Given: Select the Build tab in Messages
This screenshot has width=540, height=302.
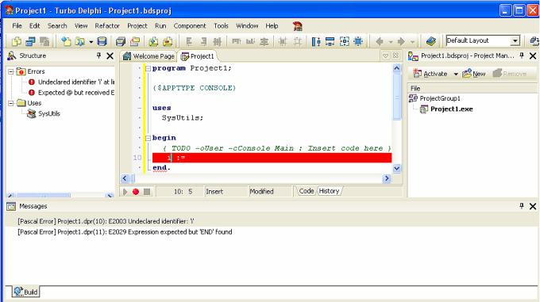Looking at the screenshot, I should tap(26, 292).
